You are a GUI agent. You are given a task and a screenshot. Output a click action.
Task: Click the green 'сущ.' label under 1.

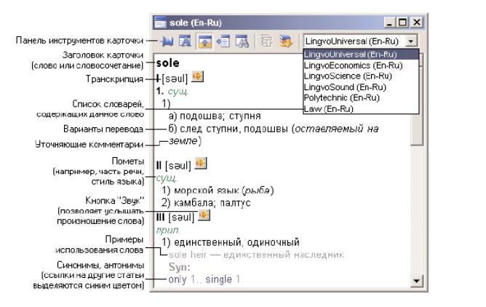coord(178,92)
